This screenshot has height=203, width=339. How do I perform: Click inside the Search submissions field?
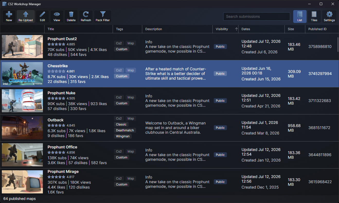point(257,16)
